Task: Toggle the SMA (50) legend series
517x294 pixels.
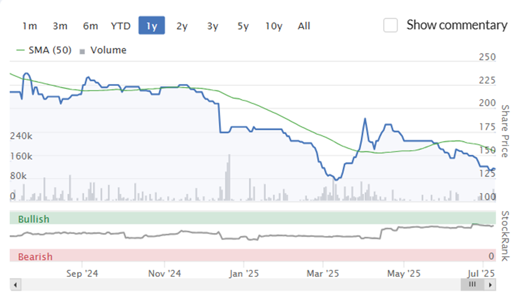Action: pyautogui.click(x=44, y=50)
